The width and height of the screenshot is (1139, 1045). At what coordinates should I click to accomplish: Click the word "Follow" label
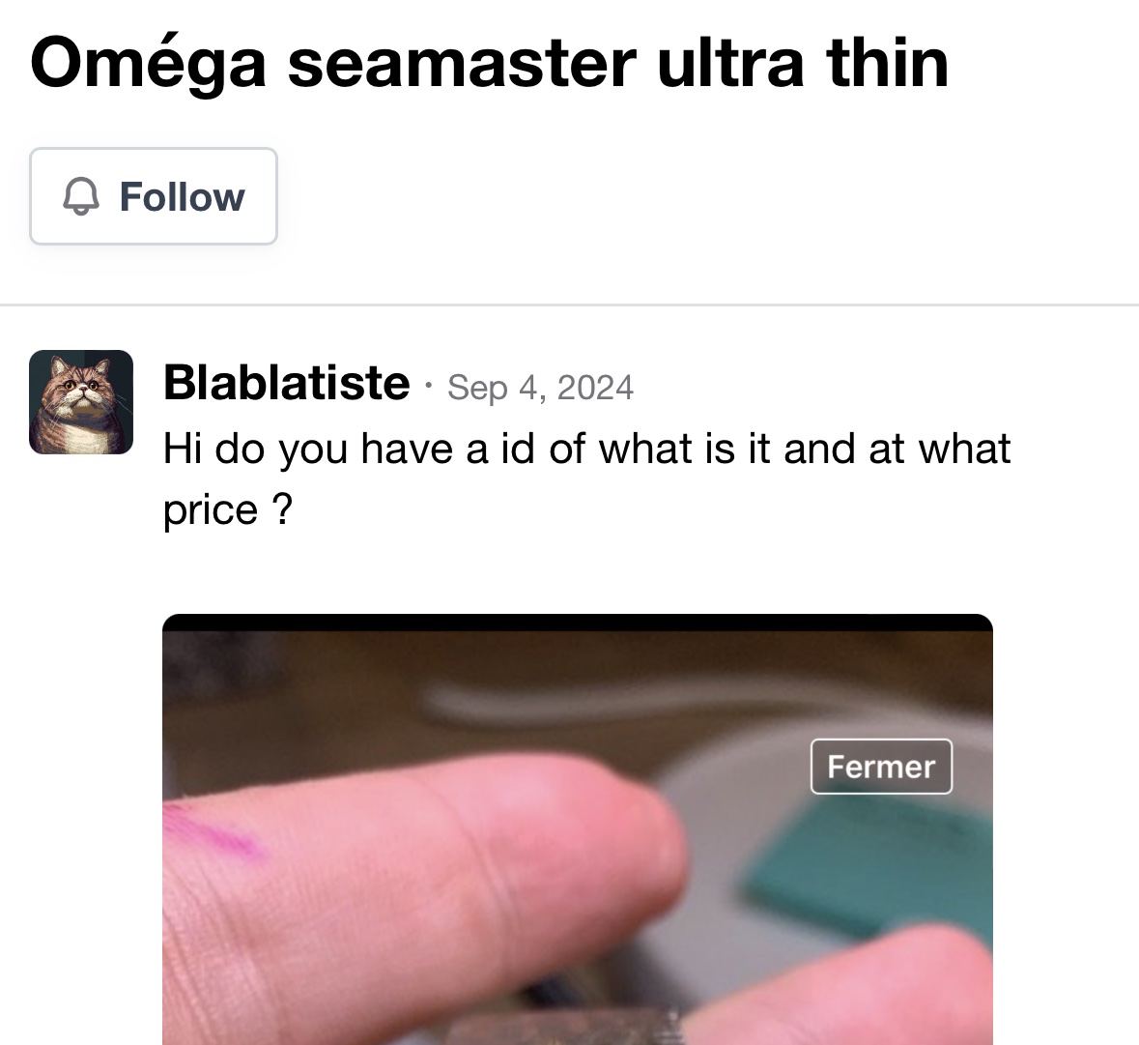tap(182, 197)
